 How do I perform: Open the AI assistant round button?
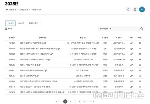coord(142,9)
